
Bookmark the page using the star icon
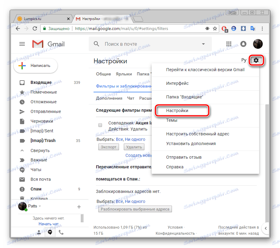[x=215, y=28]
